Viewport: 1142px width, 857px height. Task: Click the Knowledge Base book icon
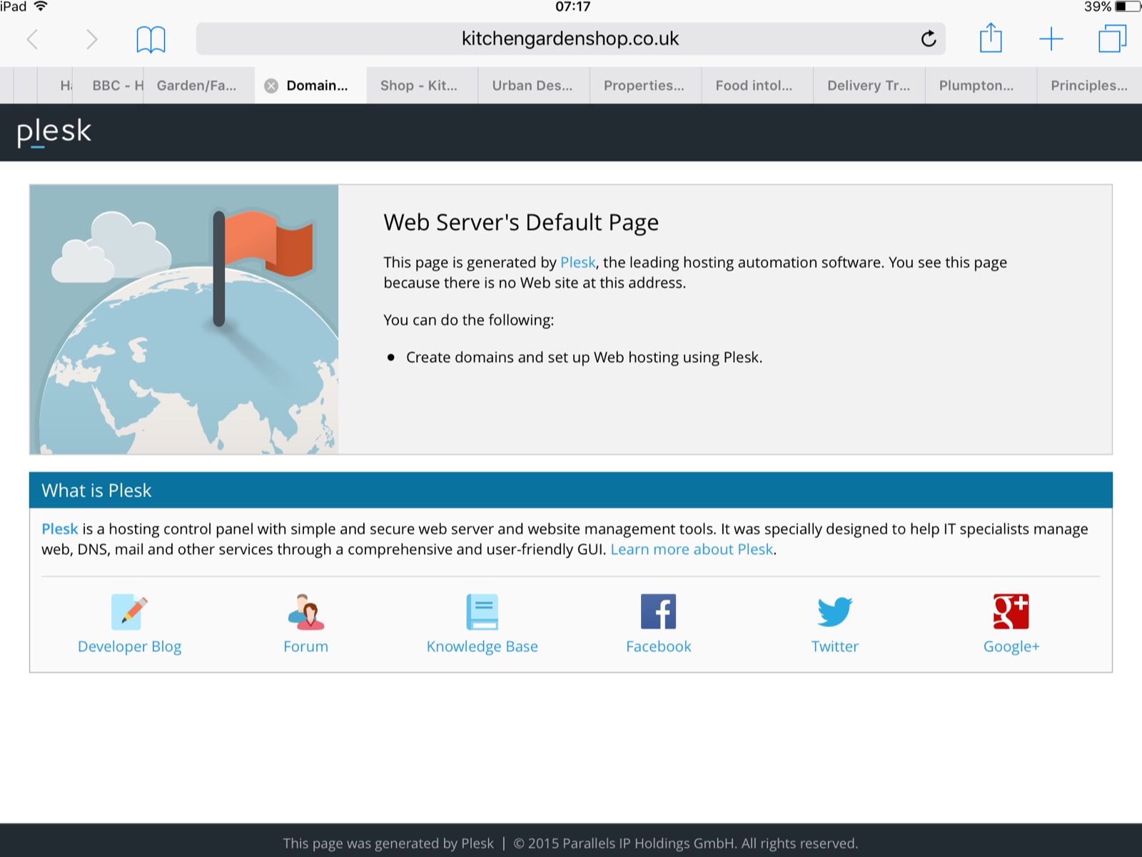tap(482, 612)
